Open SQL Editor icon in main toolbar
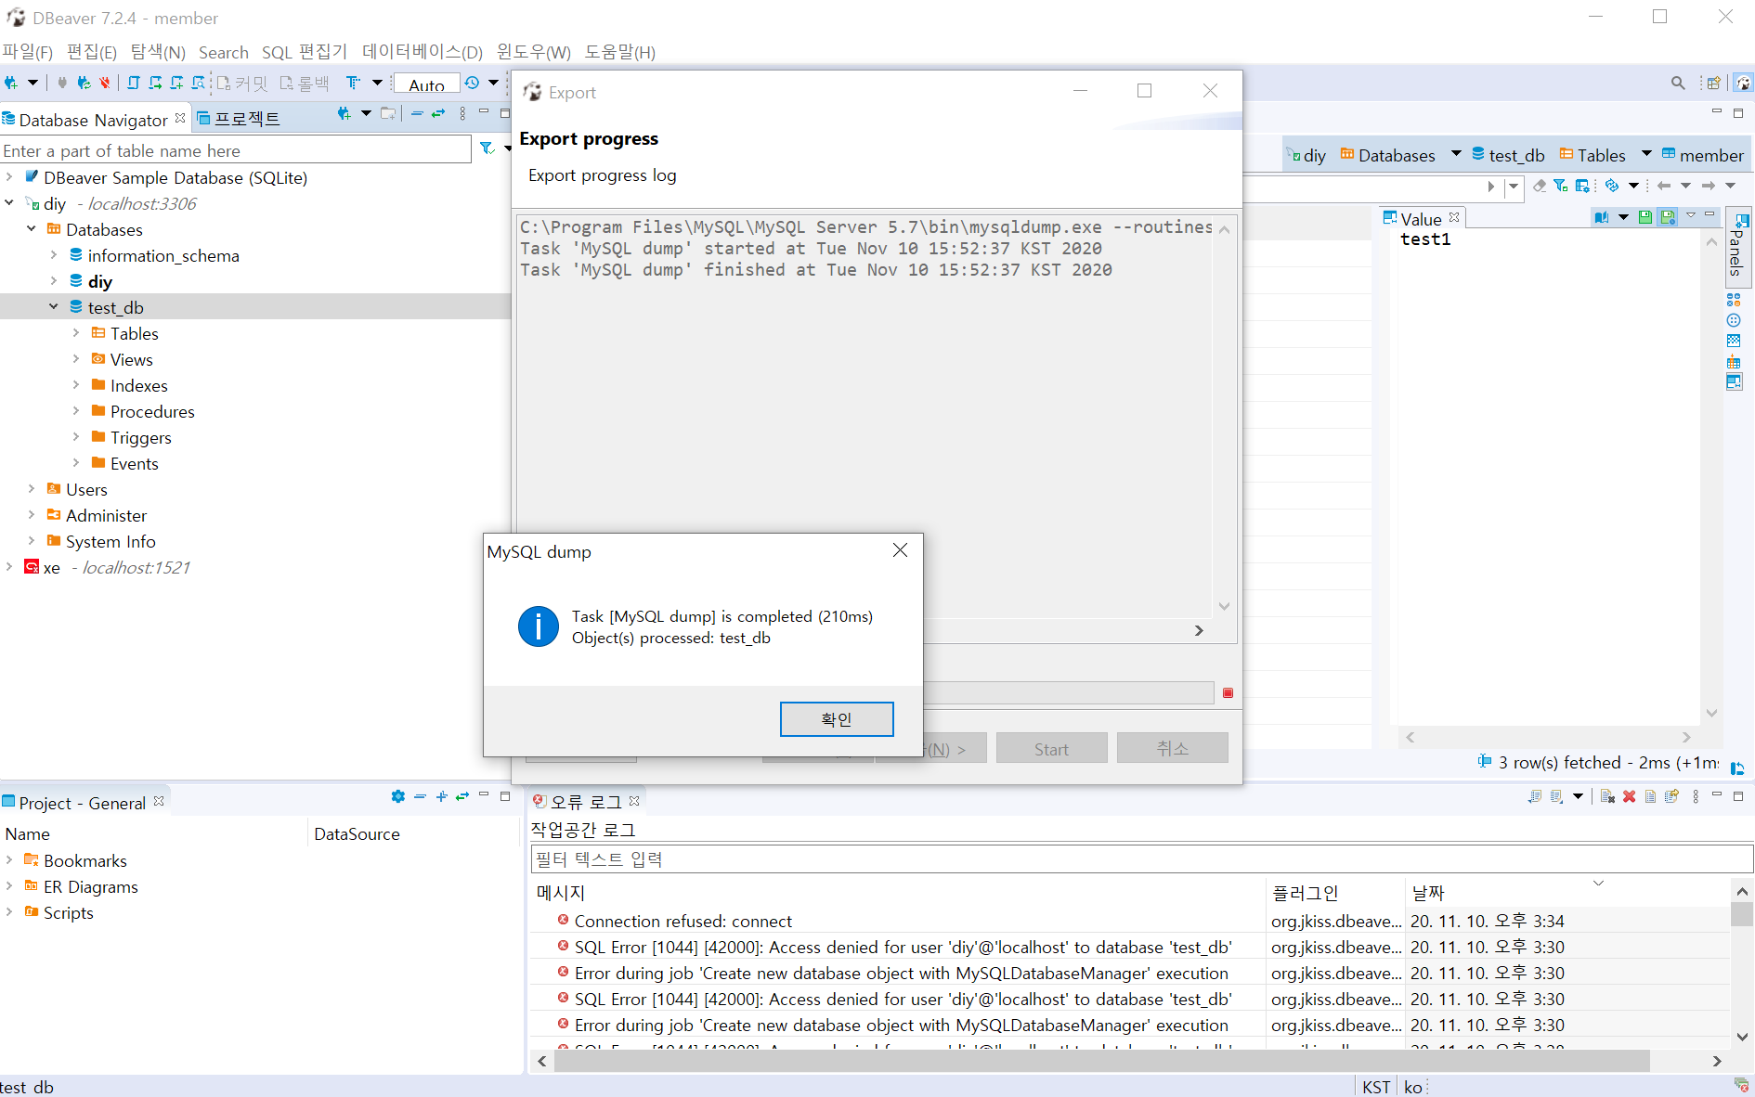The width and height of the screenshot is (1755, 1097). 134,83
